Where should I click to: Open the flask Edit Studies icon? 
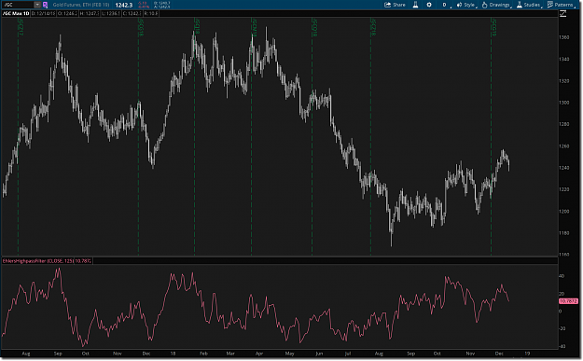[415, 5]
